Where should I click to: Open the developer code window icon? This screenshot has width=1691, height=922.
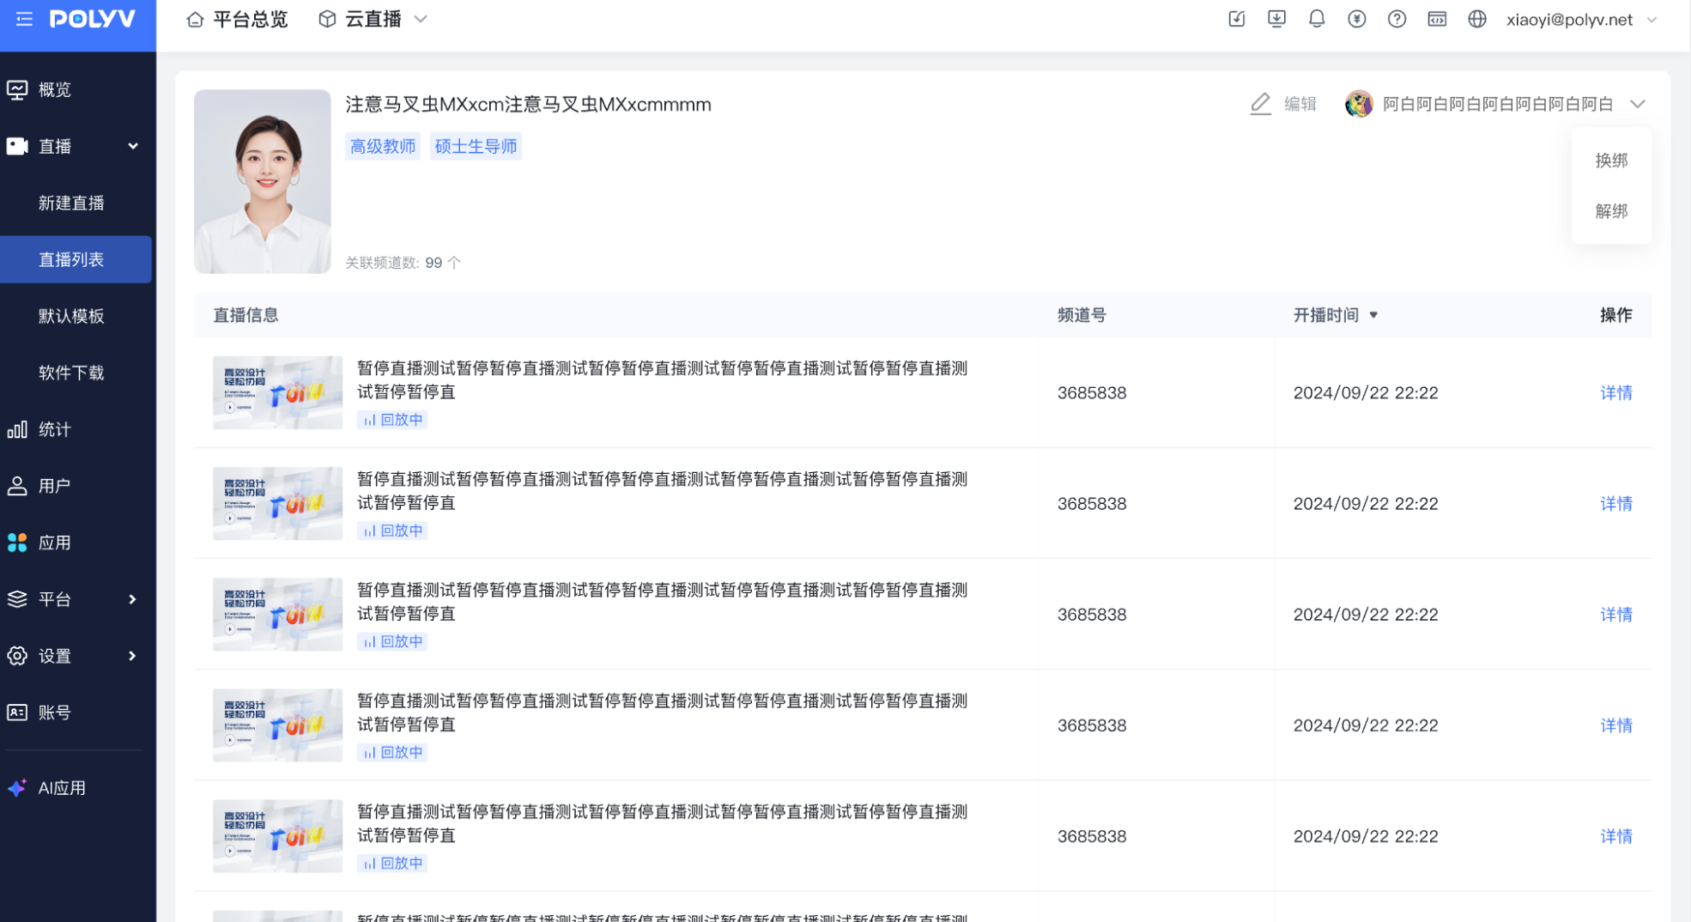(x=1437, y=19)
